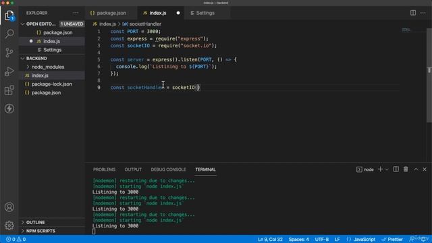Click code line 5 with express().listen
The image size is (432, 243).
tap(173, 59)
